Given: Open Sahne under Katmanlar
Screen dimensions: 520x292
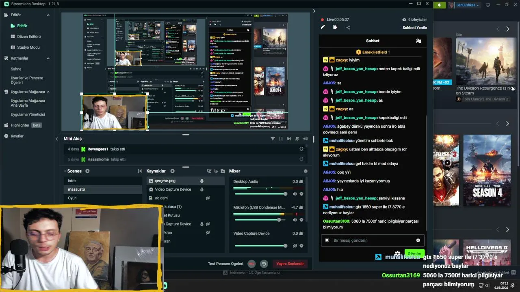Looking at the screenshot, I should pyautogui.click(x=16, y=69).
